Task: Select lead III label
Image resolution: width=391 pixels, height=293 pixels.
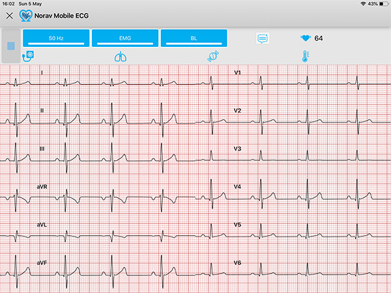Action: [42, 148]
